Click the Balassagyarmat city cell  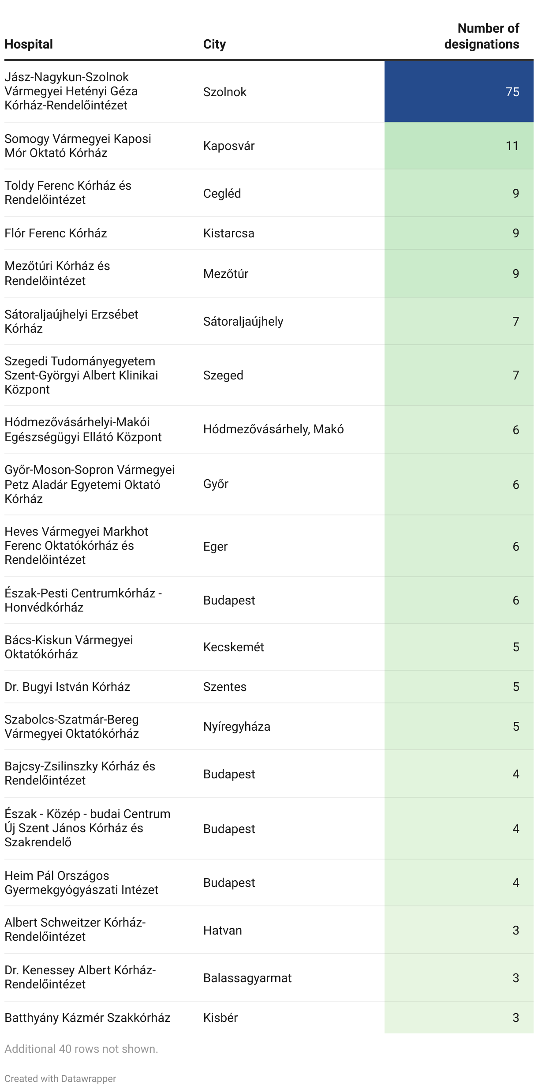pos(247,978)
